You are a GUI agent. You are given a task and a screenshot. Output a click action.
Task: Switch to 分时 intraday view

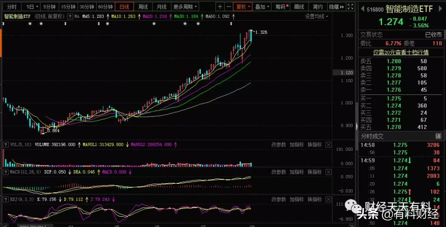pyautogui.click(x=12, y=7)
